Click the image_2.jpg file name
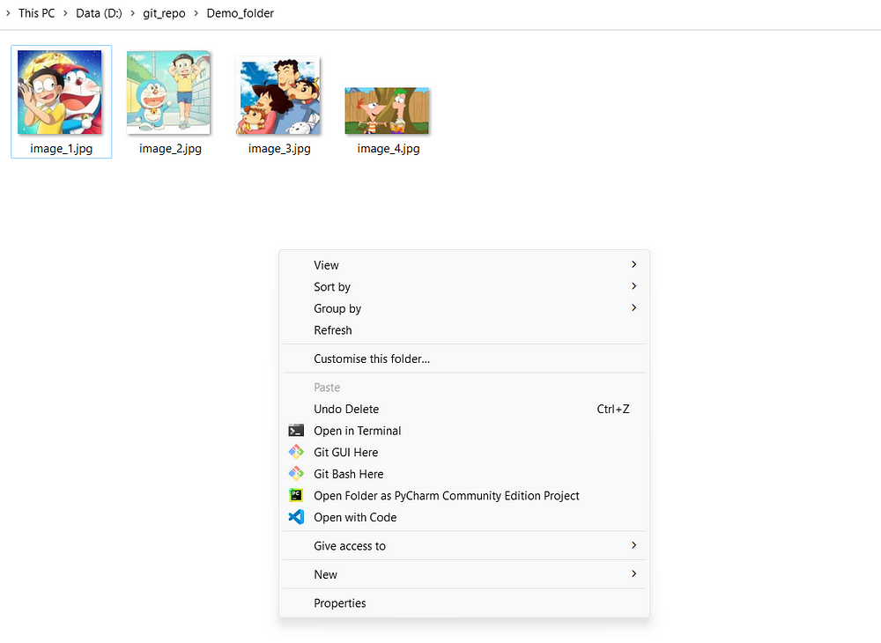 pyautogui.click(x=170, y=148)
